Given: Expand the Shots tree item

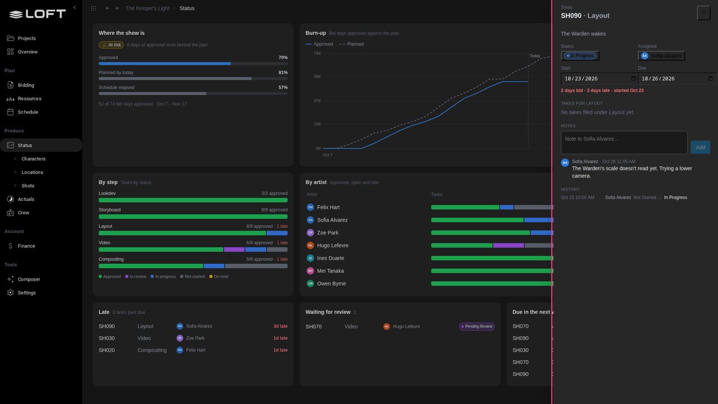Looking at the screenshot, I should [15, 186].
